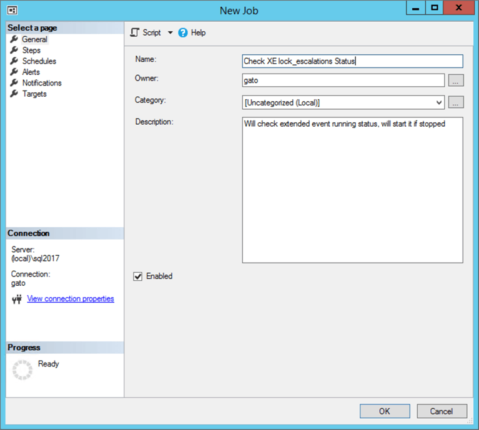Click the server name (local)\sql2017
This screenshot has width=479, height=430.
click(36, 259)
